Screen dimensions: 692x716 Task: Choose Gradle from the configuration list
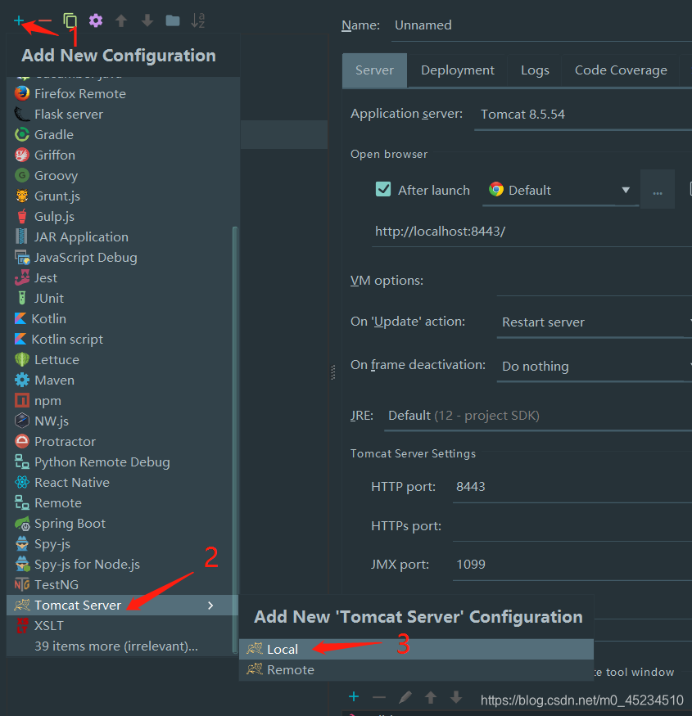(x=124, y=135)
